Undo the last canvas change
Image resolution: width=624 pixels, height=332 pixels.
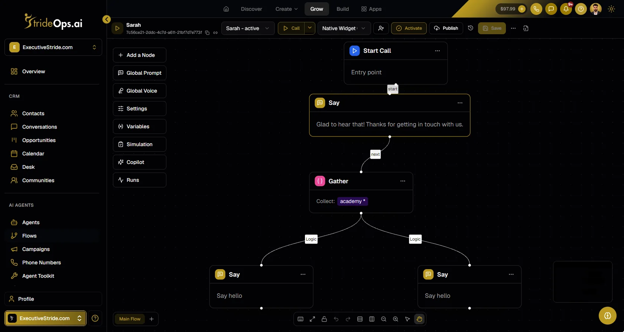(x=336, y=319)
